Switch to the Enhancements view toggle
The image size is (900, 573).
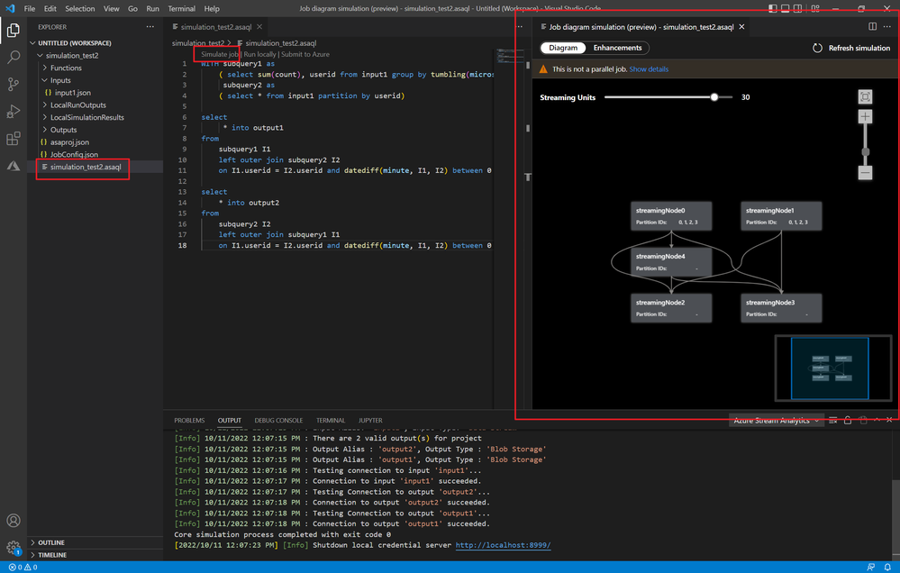tap(617, 48)
